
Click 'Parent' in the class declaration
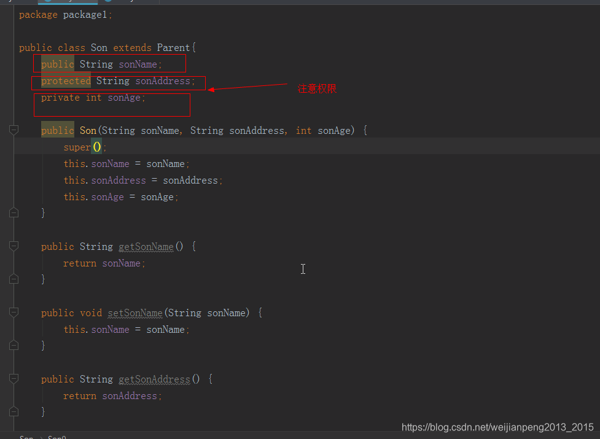pyautogui.click(x=173, y=48)
